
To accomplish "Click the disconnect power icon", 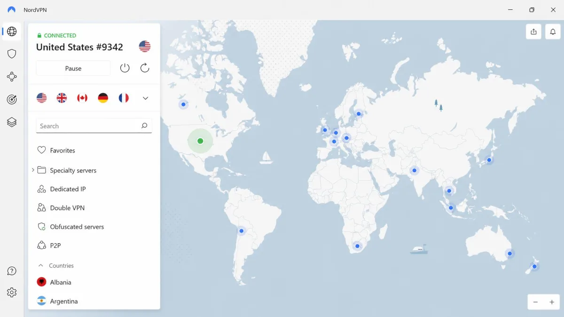I will click(125, 68).
